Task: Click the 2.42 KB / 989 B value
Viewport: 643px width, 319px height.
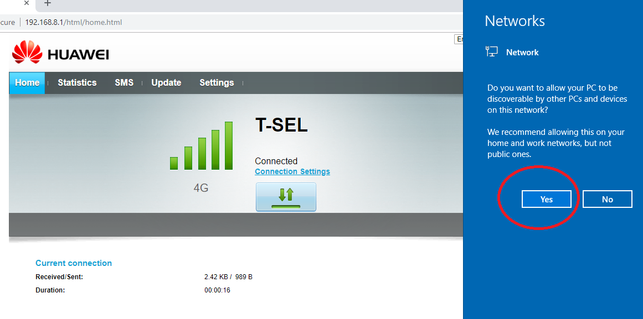Action: pyautogui.click(x=228, y=277)
